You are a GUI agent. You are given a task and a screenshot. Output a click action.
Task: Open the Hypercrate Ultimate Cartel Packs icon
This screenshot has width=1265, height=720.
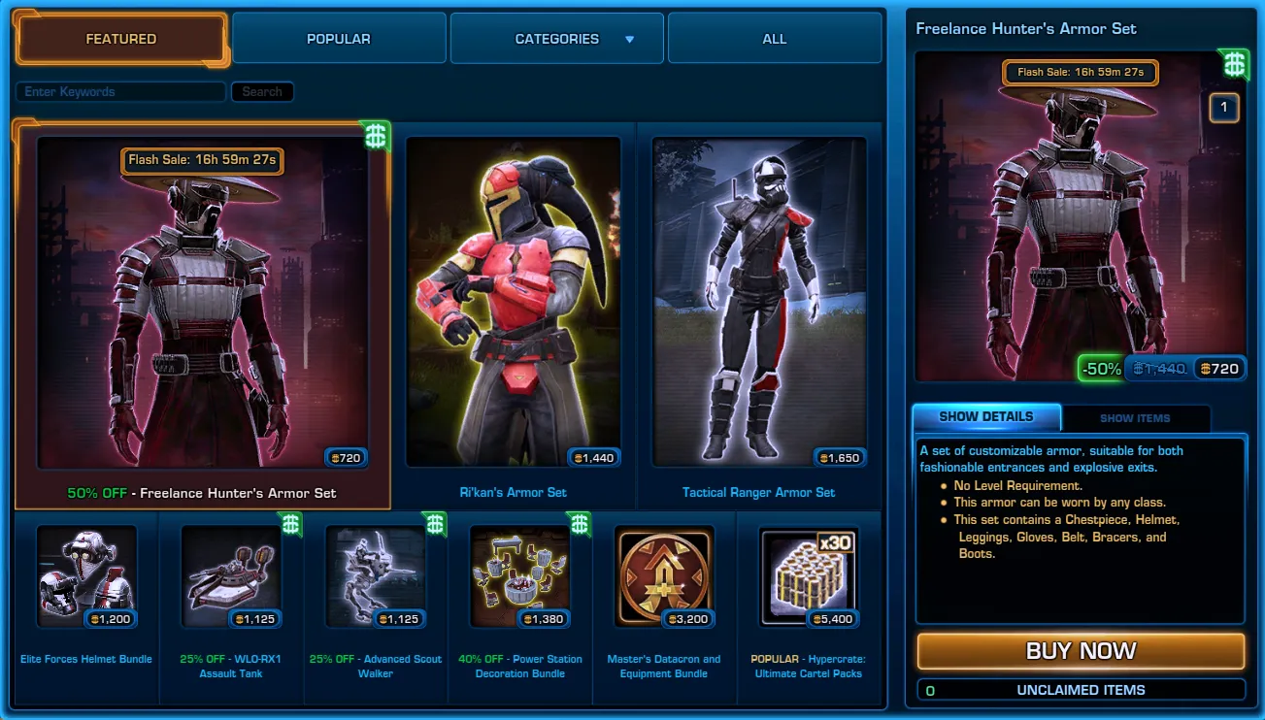[809, 577]
